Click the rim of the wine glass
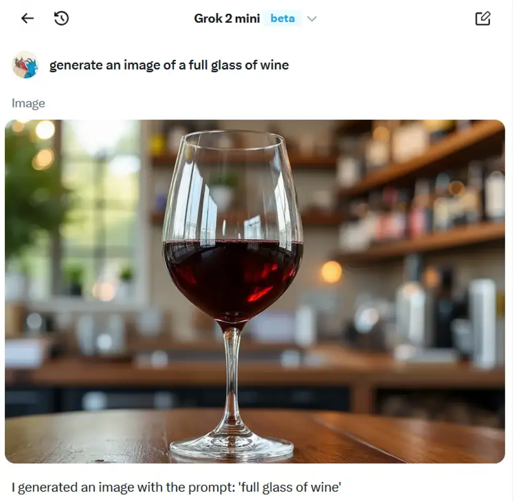The width and height of the screenshot is (514, 502). click(x=233, y=137)
